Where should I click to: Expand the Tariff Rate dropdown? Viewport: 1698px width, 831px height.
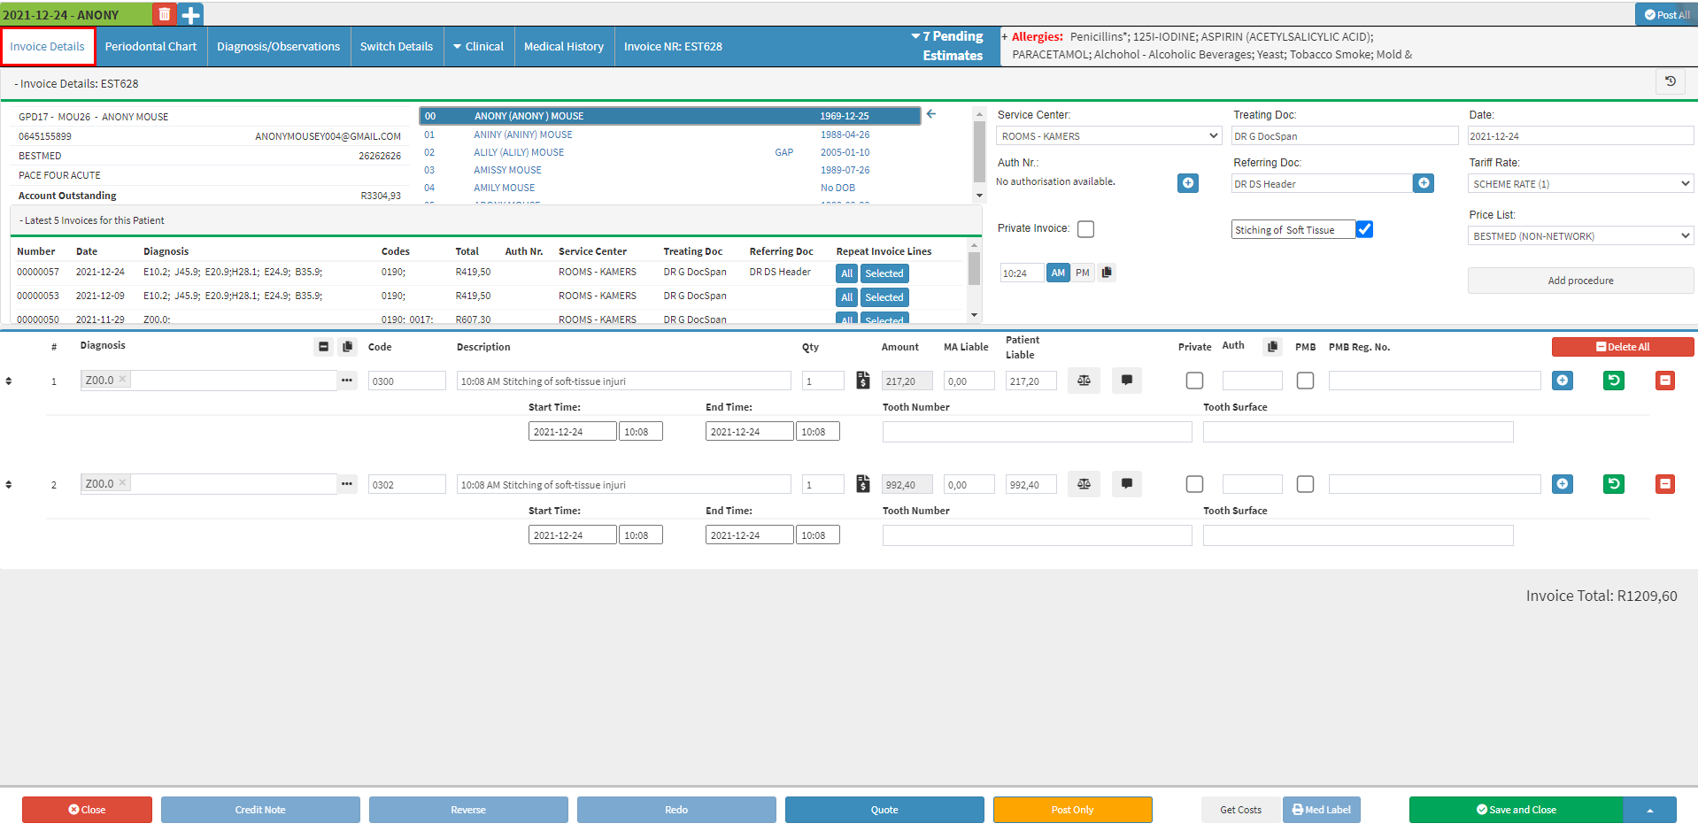coord(1580,184)
